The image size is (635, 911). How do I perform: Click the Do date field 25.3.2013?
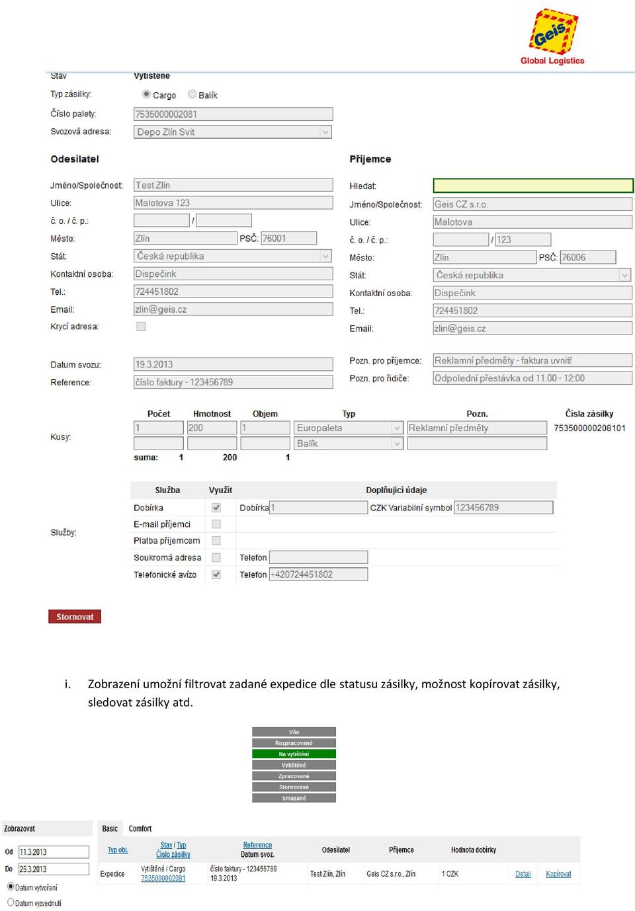(x=54, y=869)
